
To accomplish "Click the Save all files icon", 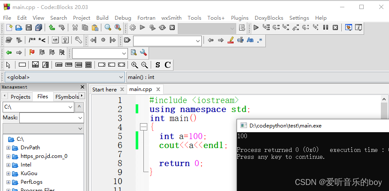I will click(x=39, y=27).
